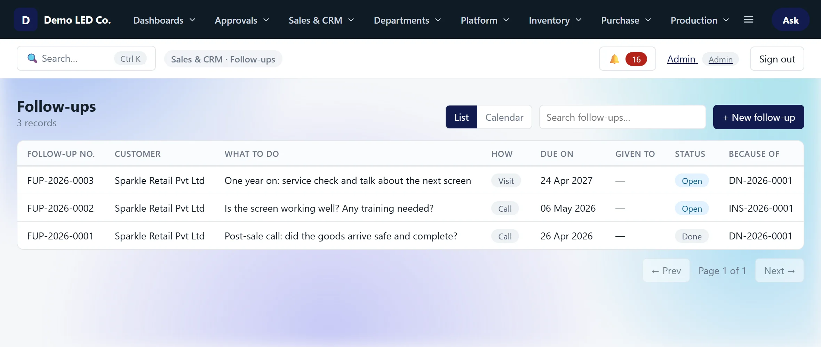Open the Sales & CRM dropdown menu
Image resolution: width=821 pixels, height=347 pixels.
[x=321, y=20]
